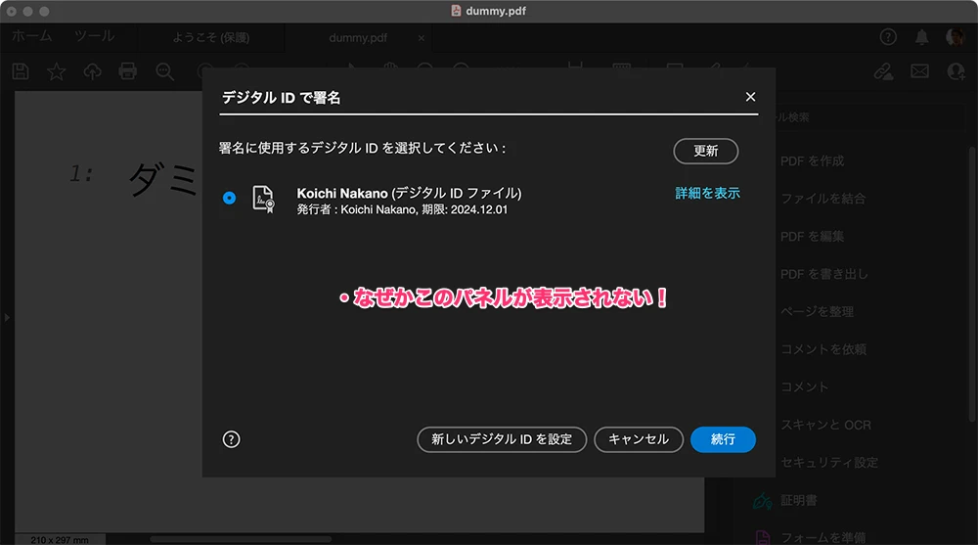
Task: Click the magnifier search icon in toolbar
Action: [x=164, y=71]
